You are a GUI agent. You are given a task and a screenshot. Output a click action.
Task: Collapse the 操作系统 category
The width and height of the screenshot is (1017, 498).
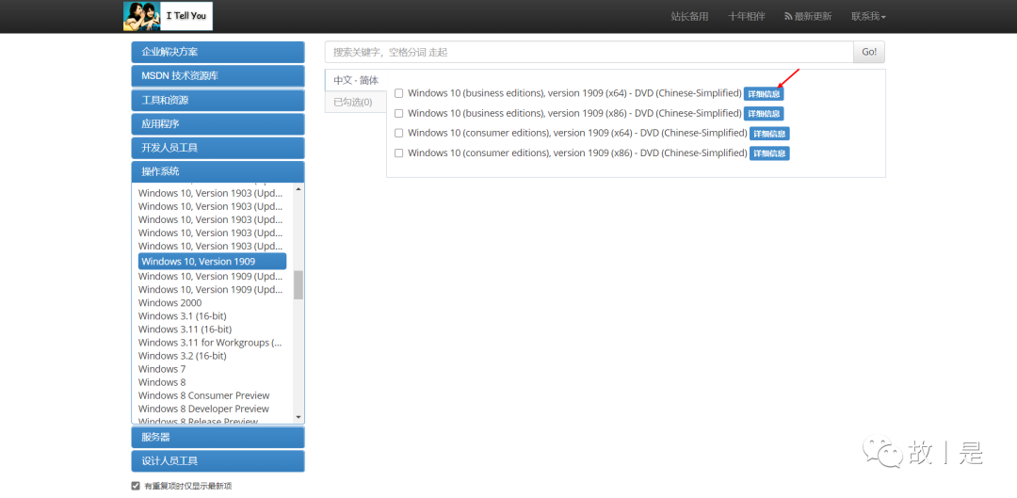tap(218, 172)
